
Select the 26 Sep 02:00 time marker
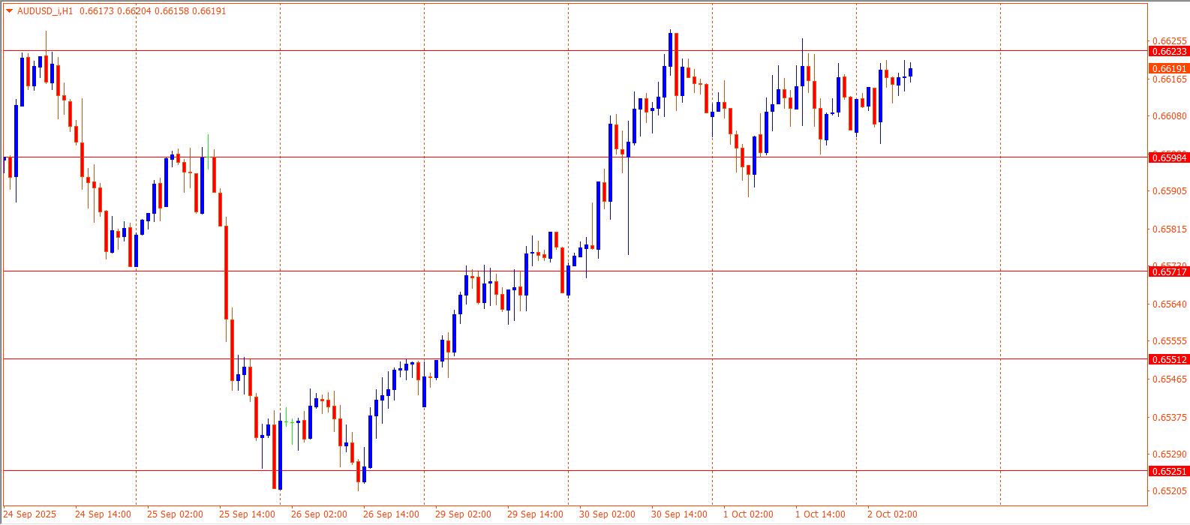(319, 514)
